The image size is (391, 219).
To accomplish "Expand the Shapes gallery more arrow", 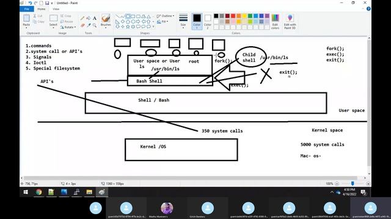I will (153, 27).
